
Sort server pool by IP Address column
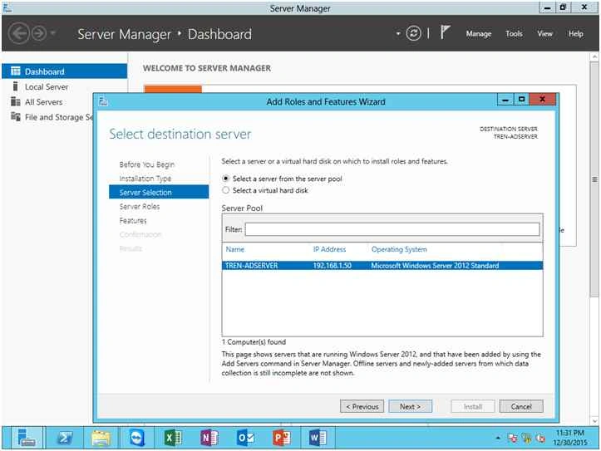[329, 249]
